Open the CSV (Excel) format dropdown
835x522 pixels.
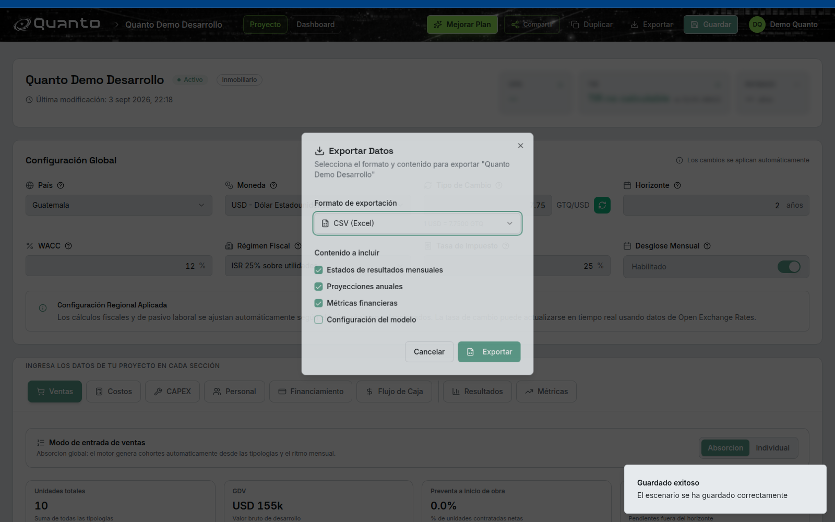(x=417, y=223)
